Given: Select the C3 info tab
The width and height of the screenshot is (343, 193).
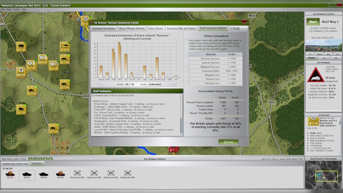Looking at the screenshot, I should pos(324,58).
